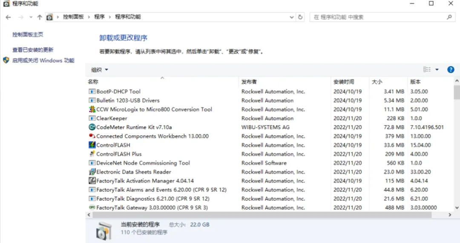Viewport: 460px width, 243px height.
Task: Click the scroll down arrow
Action: pyautogui.click(x=457, y=208)
